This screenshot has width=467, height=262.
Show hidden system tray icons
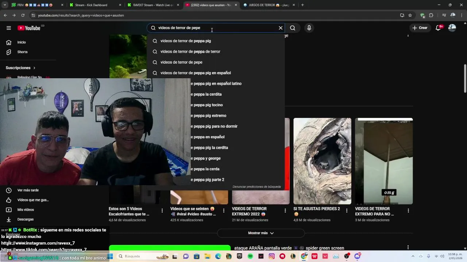click(413, 256)
